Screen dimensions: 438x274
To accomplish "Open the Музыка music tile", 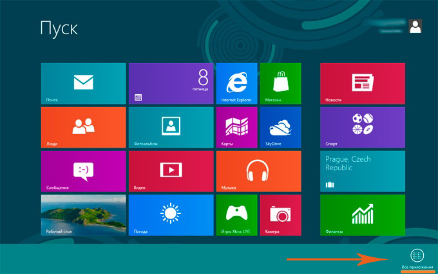I will (x=259, y=171).
